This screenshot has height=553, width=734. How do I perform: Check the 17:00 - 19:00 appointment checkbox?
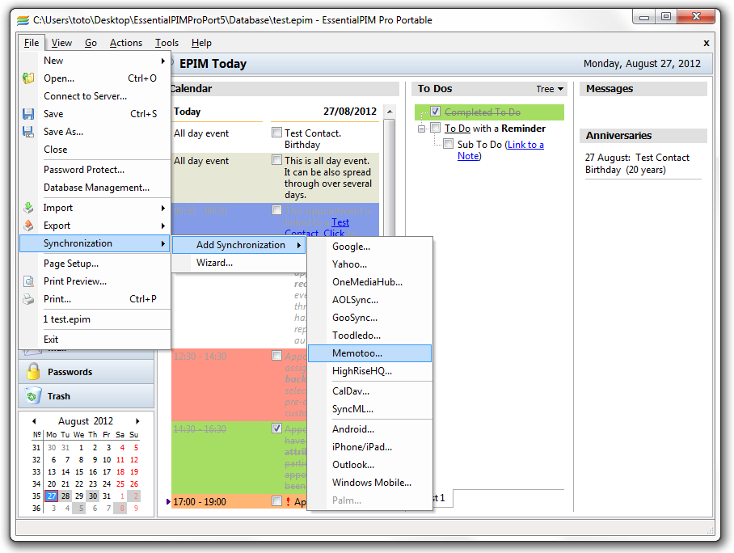click(276, 501)
